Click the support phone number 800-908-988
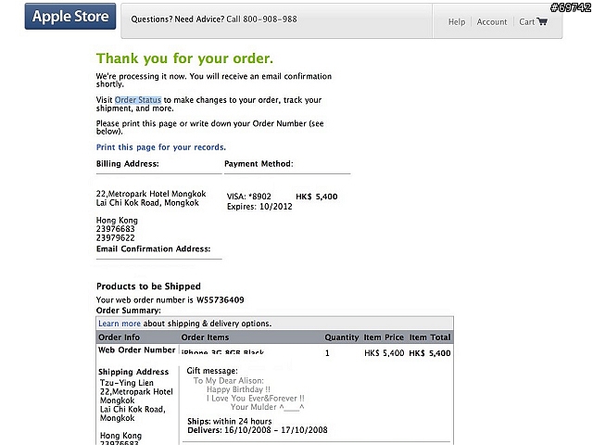 coord(270,19)
